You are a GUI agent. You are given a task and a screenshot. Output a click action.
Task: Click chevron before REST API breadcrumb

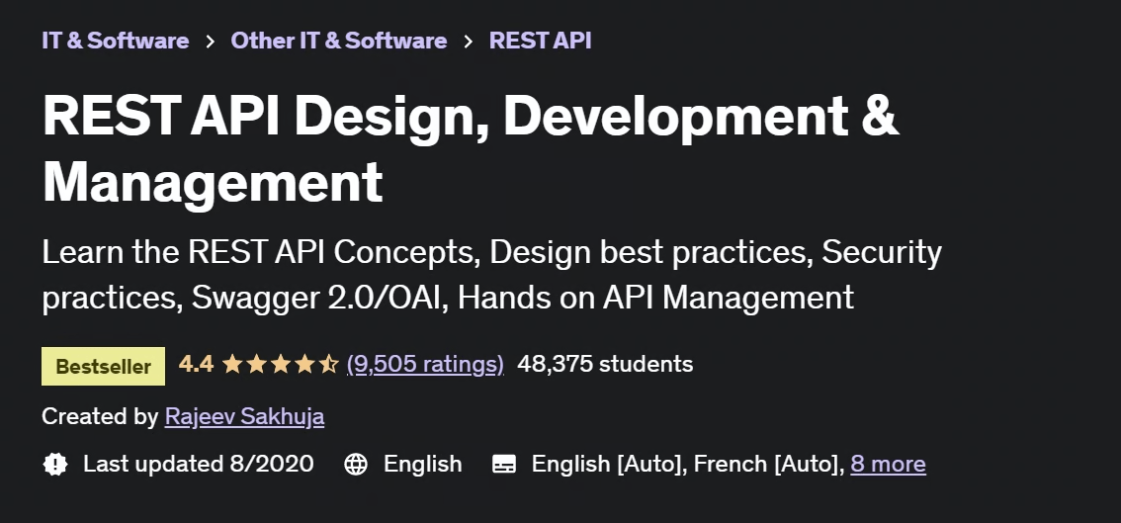point(469,42)
